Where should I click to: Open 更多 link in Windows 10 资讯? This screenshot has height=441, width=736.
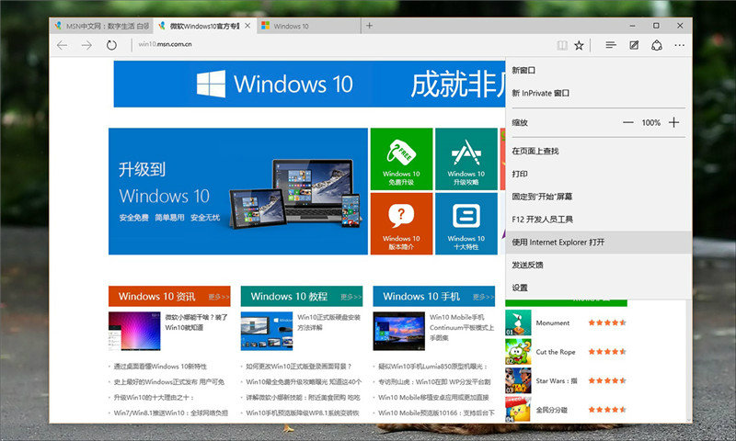point(218,297)
